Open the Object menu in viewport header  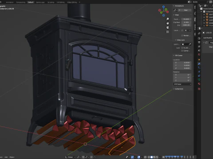pyautogui.click(x=12, y=157)
